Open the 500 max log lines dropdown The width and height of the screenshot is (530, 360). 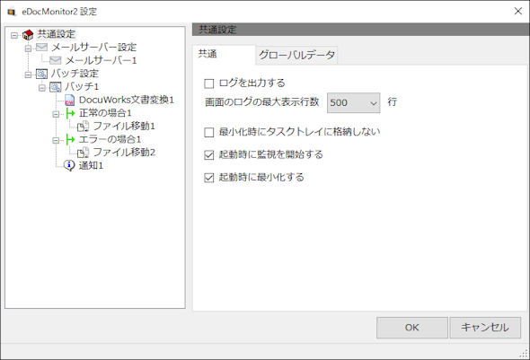tap(354, 102)
